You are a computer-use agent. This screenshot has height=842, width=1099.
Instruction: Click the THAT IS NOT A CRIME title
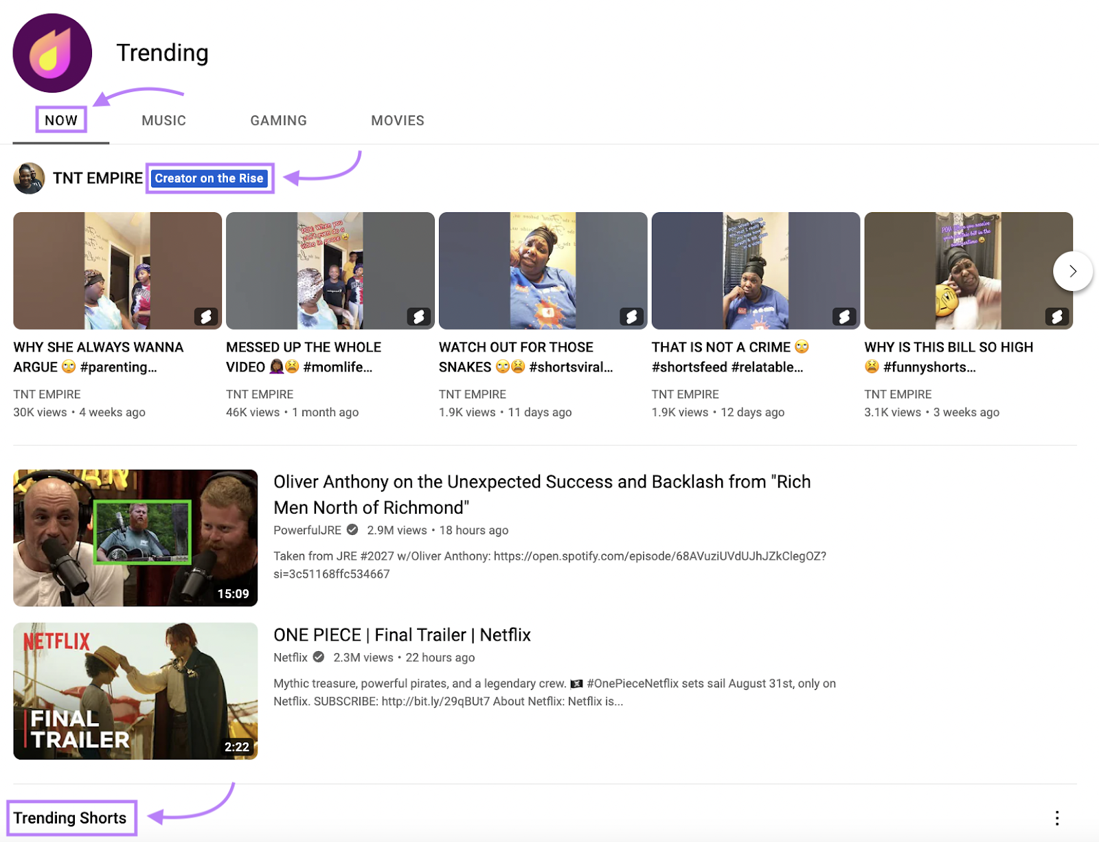tap(731, 357)
